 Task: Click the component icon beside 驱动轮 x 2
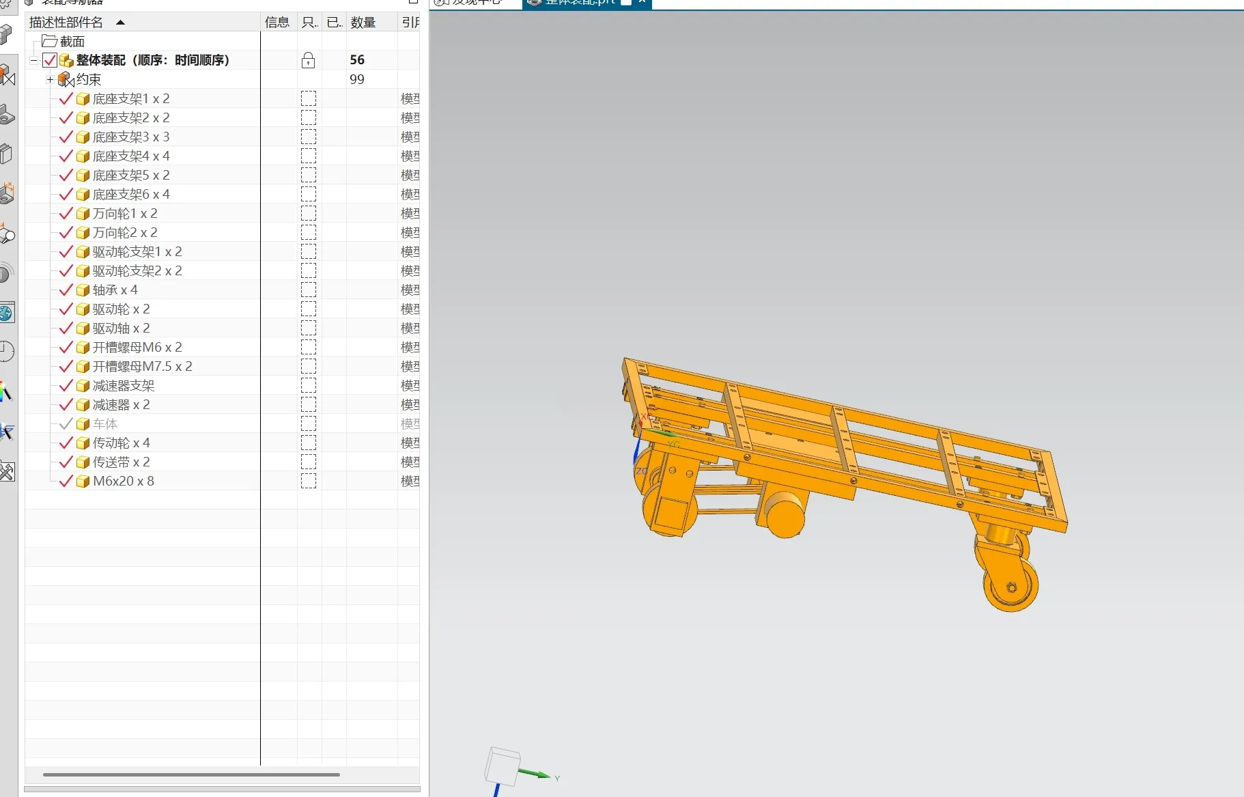point(83,309)
